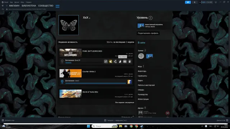Open the notifications bell icon

tap(195, 2)
